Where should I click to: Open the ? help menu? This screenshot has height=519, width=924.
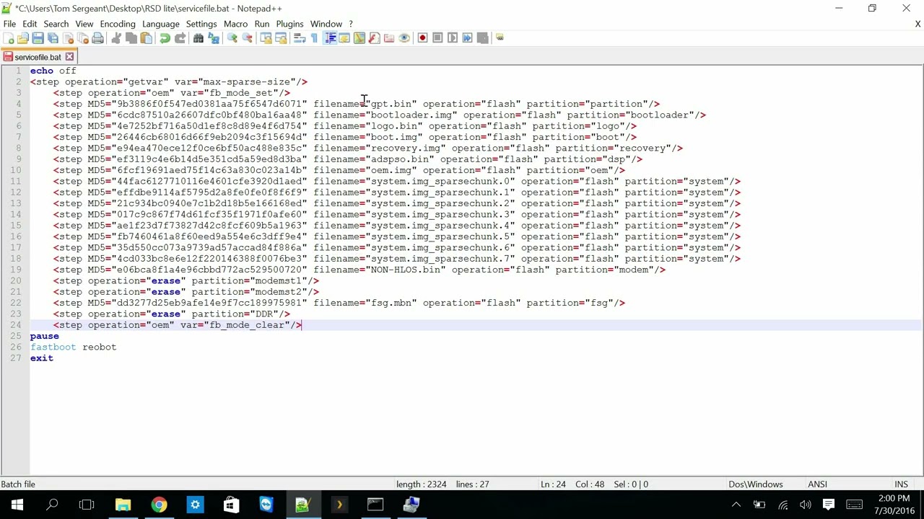(x=351, y=24)
